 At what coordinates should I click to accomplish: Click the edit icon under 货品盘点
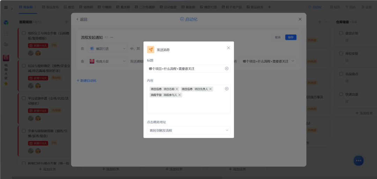(347, 81)
